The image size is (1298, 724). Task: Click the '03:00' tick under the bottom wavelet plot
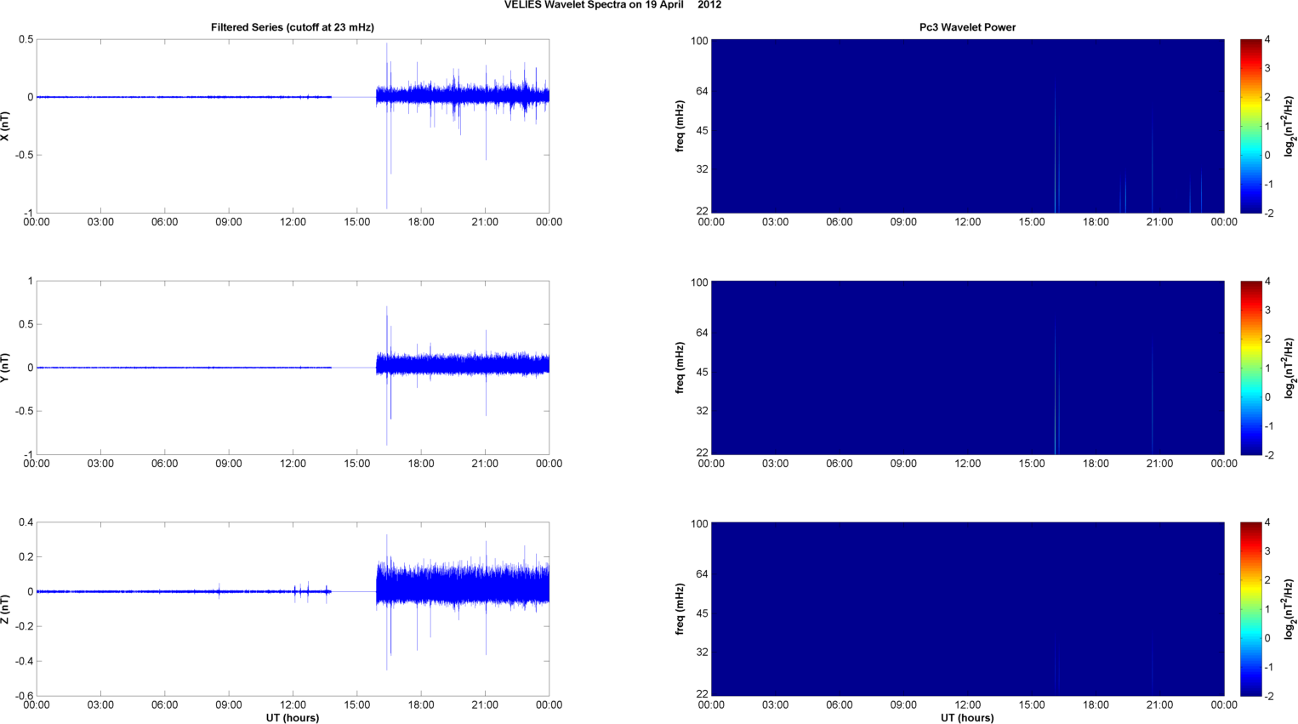tap(775, 704)
